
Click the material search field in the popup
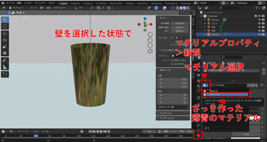point(227,128)
